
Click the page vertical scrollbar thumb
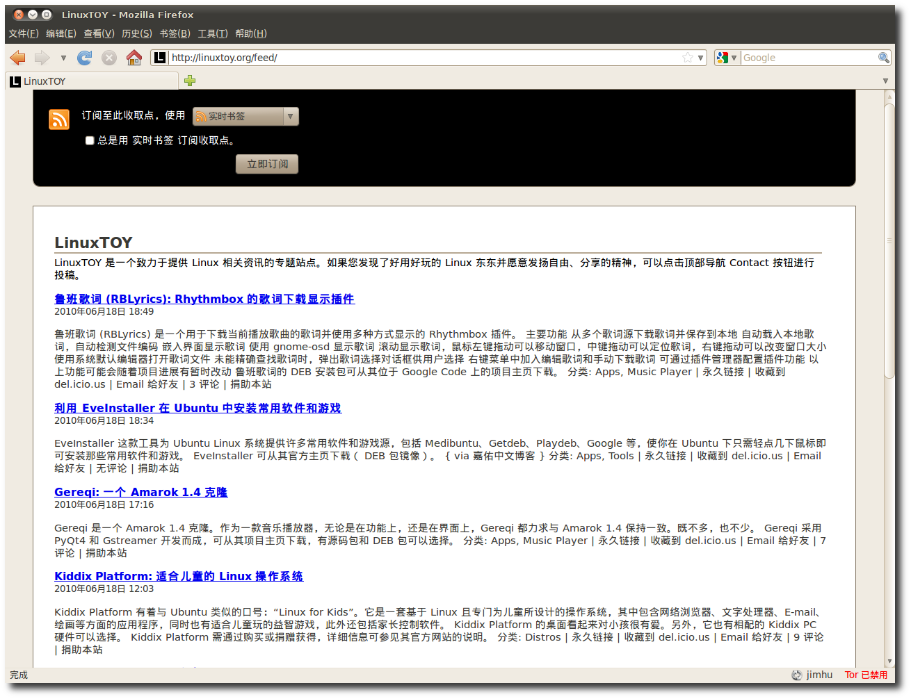(889, 240)
